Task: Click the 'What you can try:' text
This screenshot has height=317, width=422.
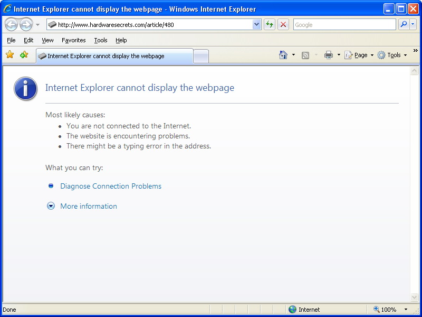Action: click(74, 167)
